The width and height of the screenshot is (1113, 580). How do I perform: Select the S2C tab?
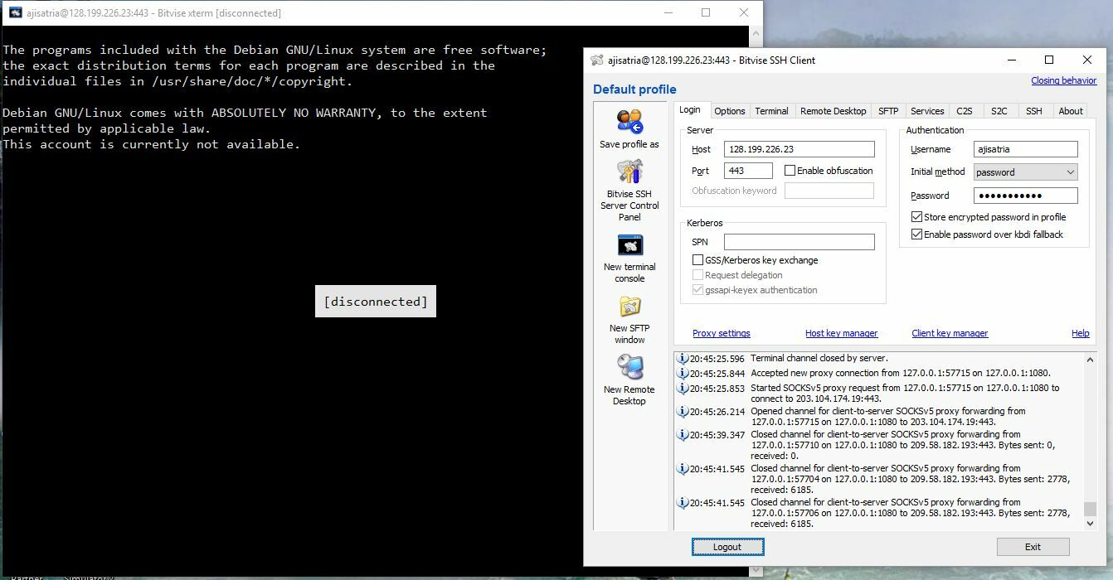click(x=999, y=111)
